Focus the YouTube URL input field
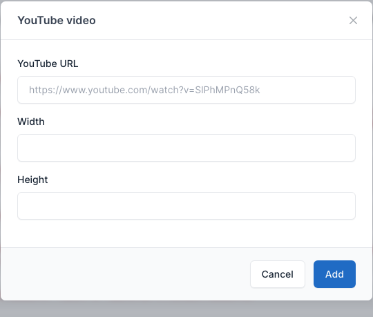The height and width of the screenshot is (317, 373). 186,90
